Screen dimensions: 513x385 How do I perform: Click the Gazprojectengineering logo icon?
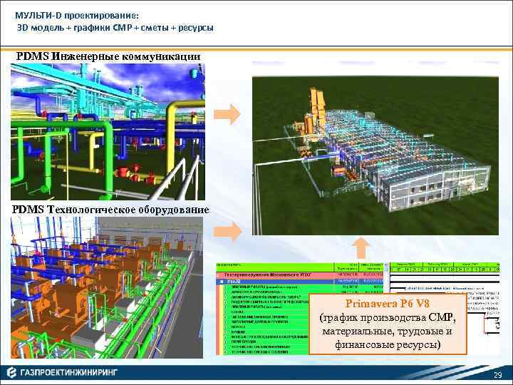tap(12, 373)
